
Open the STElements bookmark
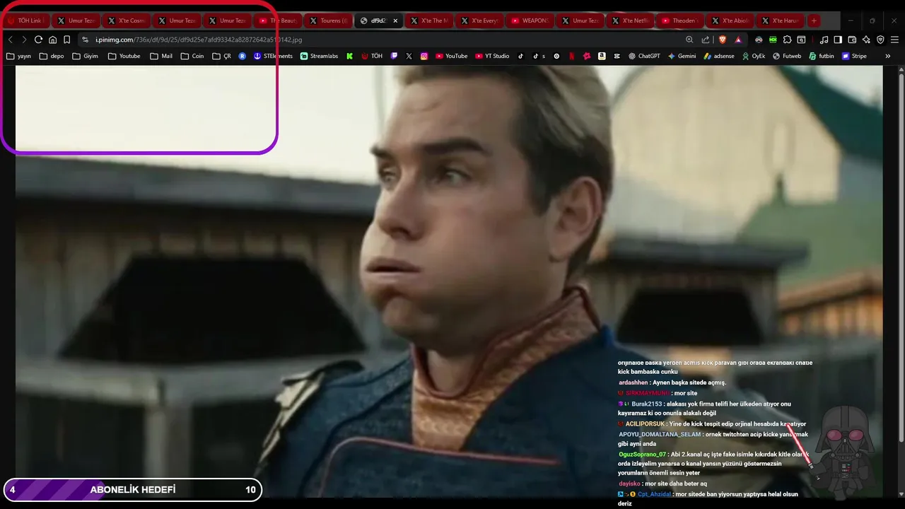[x=273, y=56]
